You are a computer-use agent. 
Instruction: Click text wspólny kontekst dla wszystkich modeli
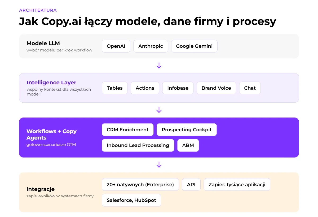pos(59,92)
